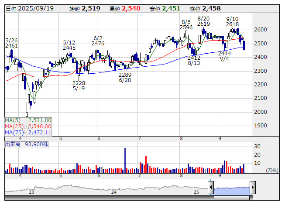Click the MA(25) legend label
Image resolution: width=285 pixels, height=205 pixels.
[x=14, y=126]
